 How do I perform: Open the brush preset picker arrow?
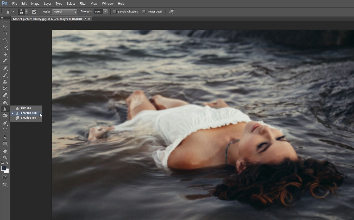pyautogui.click(x=26, y=12)
